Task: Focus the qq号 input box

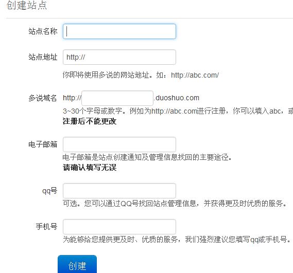Action: [x=119, y=191]
